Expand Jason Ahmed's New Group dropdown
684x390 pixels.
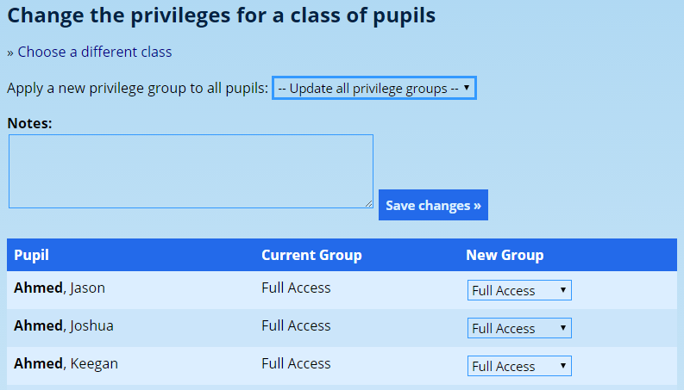point(519,291)
